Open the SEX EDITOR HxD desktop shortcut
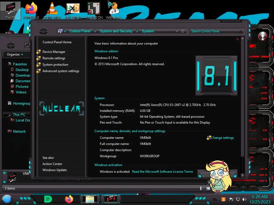The width and height of the screenshot is (274, 205). (73, 11)
